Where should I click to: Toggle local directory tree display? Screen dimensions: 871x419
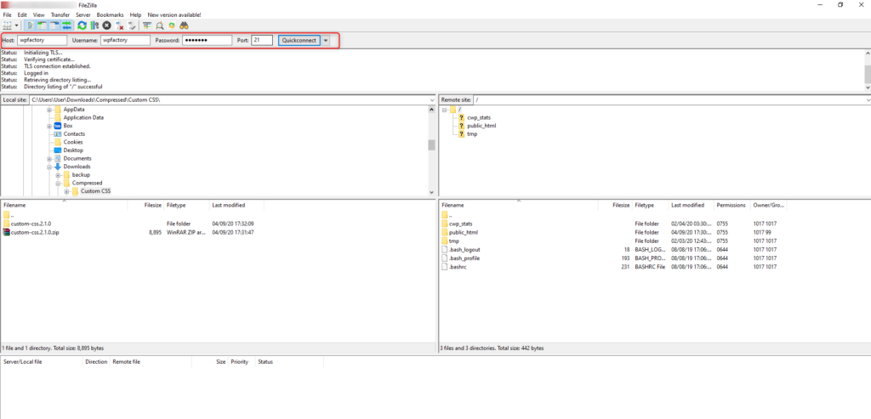[x=42, y=25]
